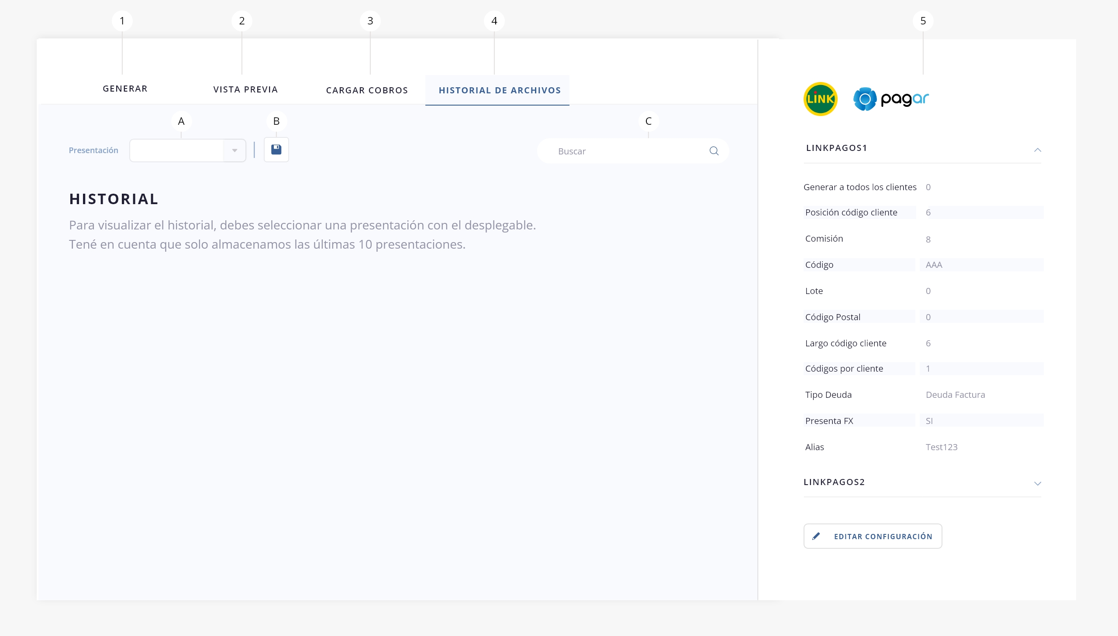Go to the Cargar Cobros tab
This screenshot has width=1118, height=636.
click(367, 90)
